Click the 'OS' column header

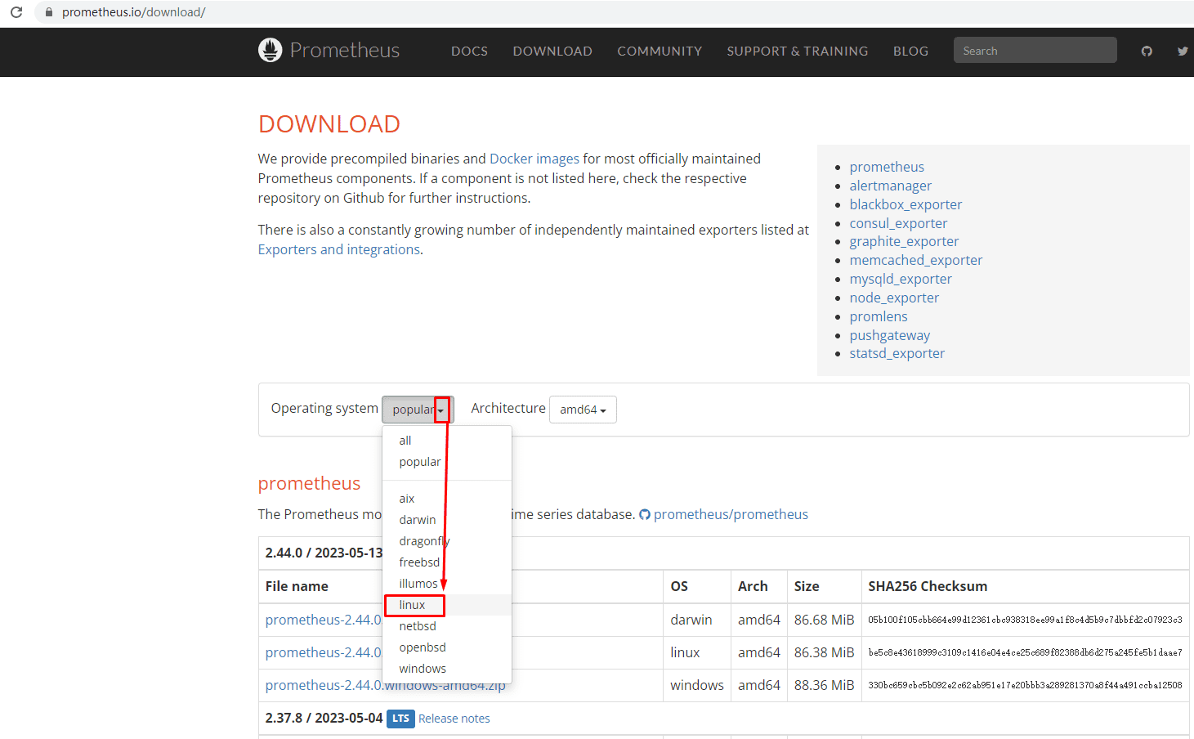point(679,586)
